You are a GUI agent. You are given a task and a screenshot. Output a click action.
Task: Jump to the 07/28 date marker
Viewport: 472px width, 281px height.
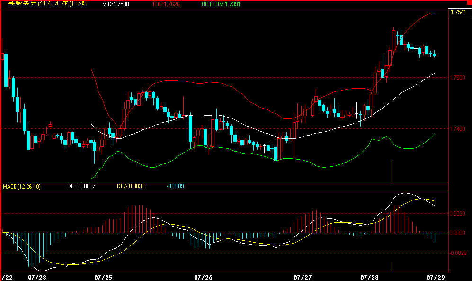pos(369,276)
